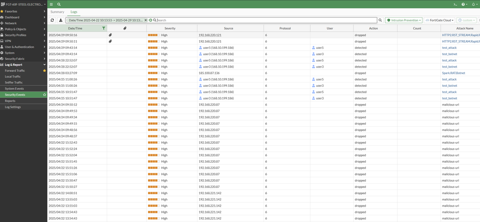480x222 pixels.
Task: Open the notifications bell menu
Action: 473,4
